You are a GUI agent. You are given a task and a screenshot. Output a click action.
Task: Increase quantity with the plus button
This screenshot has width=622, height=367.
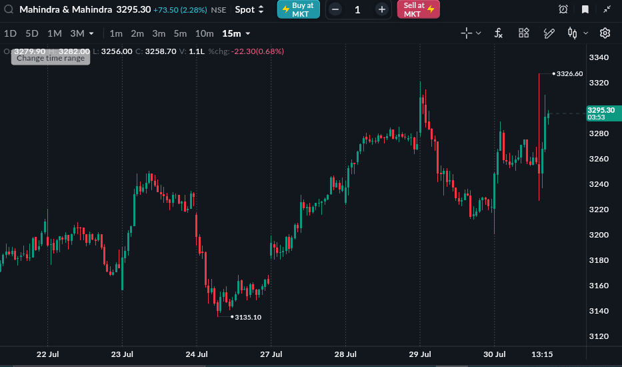(381, 9)
